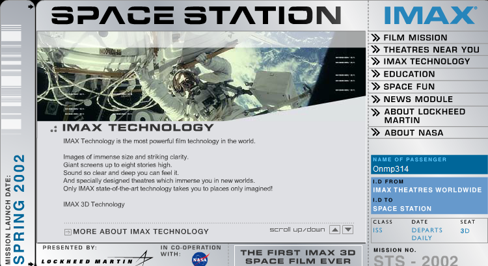Open Theatres Near You section
488x266 pixels.
pyautogui.click(x=431, y=50)
